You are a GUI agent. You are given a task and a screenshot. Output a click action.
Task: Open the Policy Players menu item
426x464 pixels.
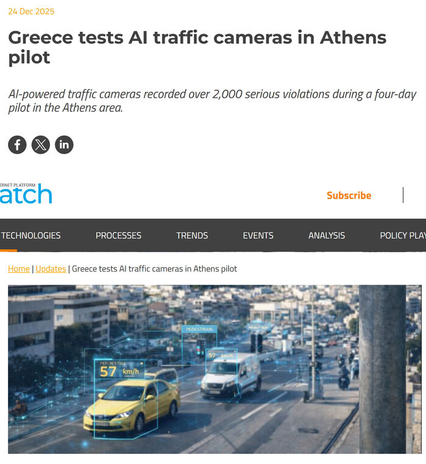[403, 236]
